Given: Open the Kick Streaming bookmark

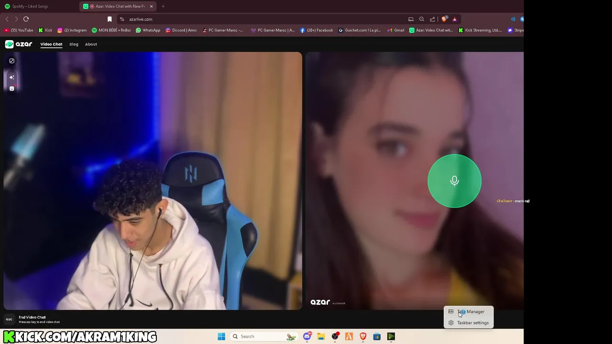Looking at the screenshot, I should (x=480, y=30).
